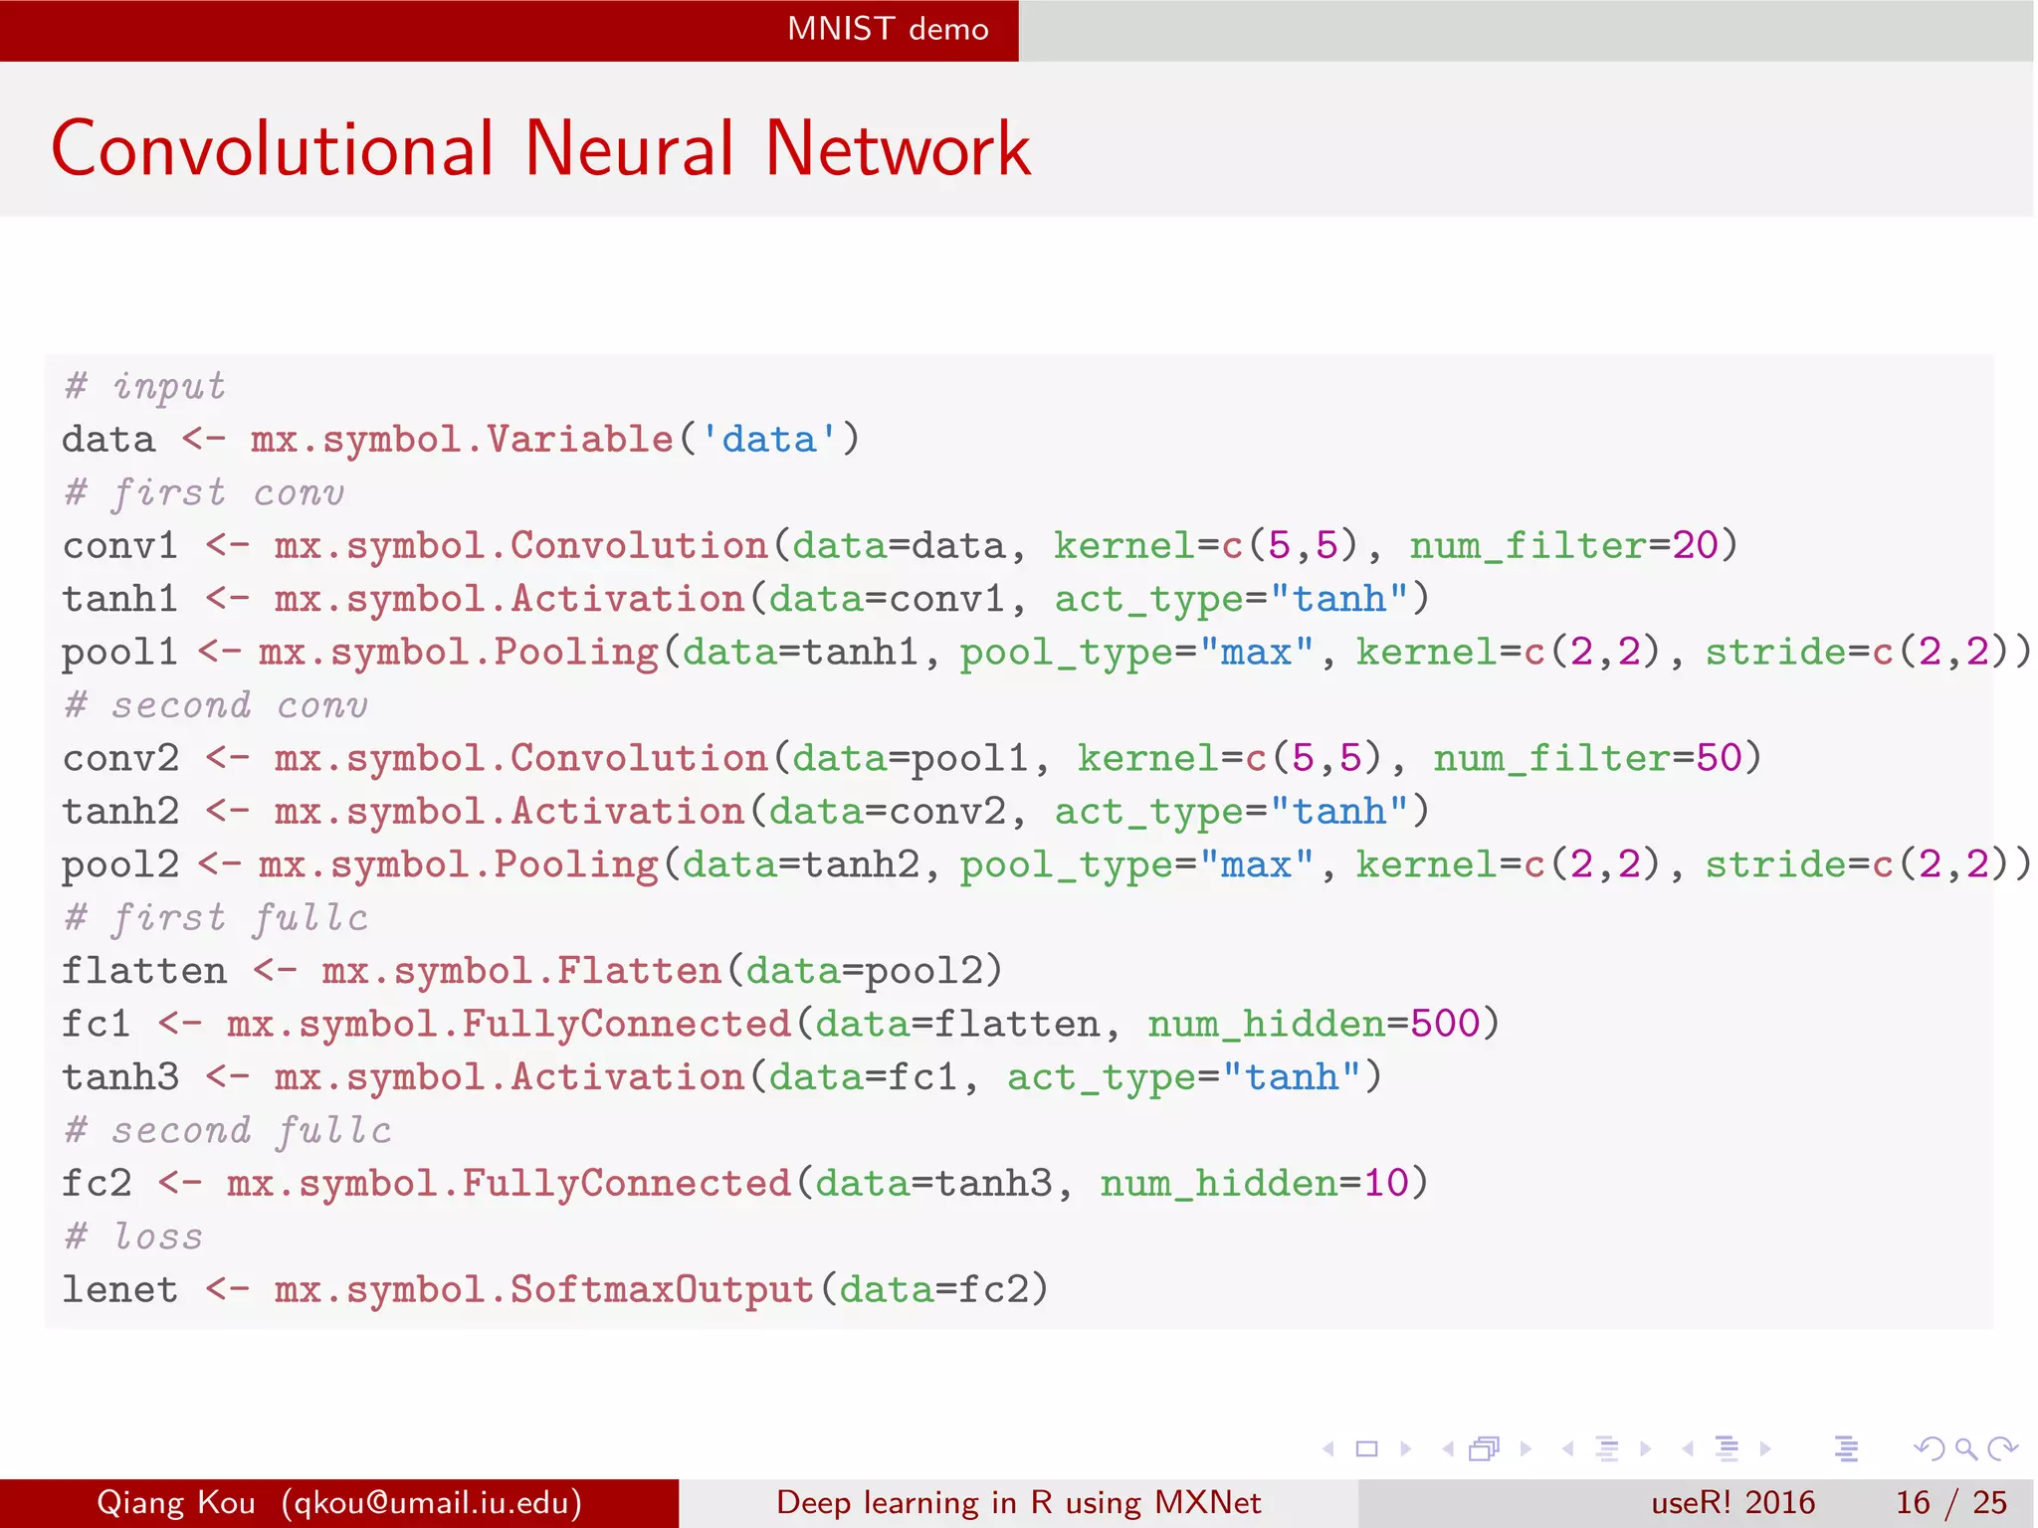The height and width of the screenshot is (1528, 2038).
Task: Click the Deep learning in R title link
Action: (1018, 1502)
